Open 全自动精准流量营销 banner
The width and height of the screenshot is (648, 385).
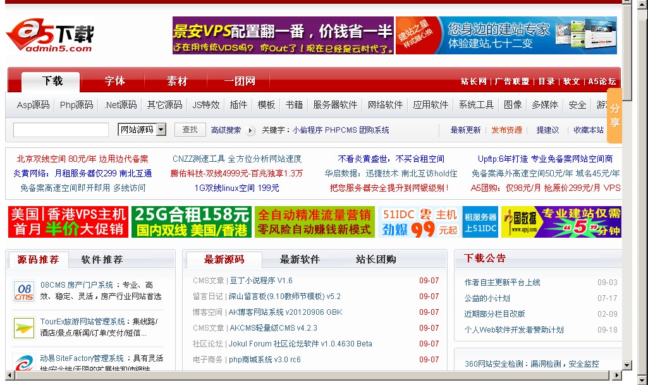pos(314,222)
